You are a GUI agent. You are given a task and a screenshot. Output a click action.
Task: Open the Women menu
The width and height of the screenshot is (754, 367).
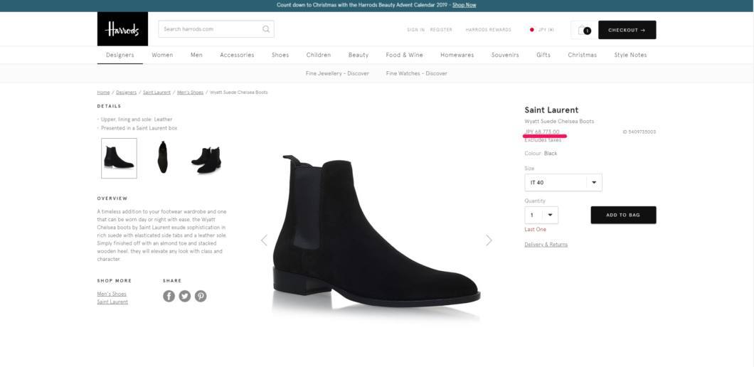point(162,55)
